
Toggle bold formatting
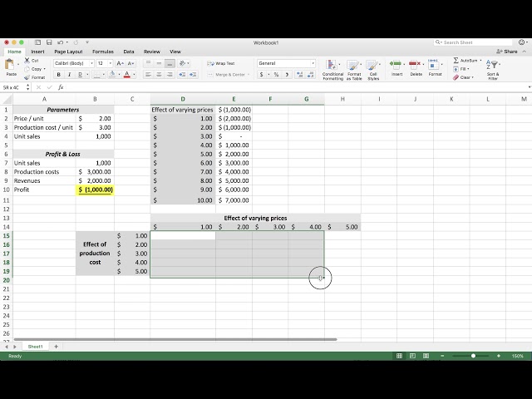pos(59,75)
